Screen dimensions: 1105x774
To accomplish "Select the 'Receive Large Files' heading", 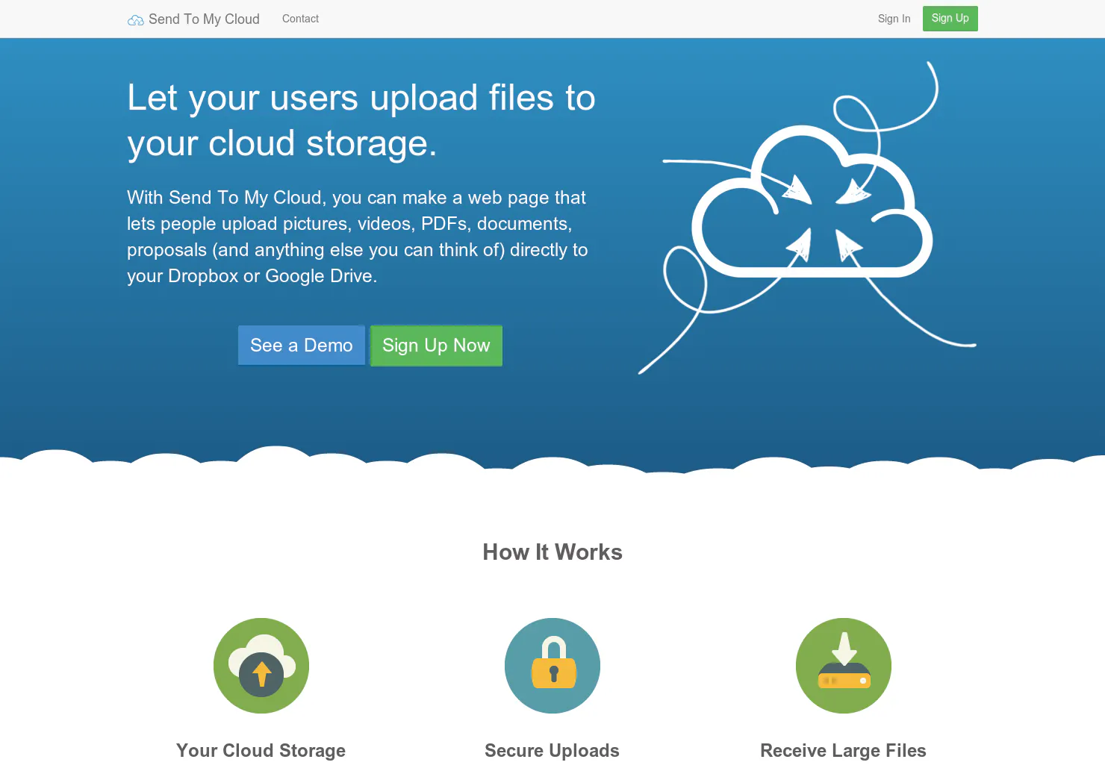I will (x=843, y=751).
